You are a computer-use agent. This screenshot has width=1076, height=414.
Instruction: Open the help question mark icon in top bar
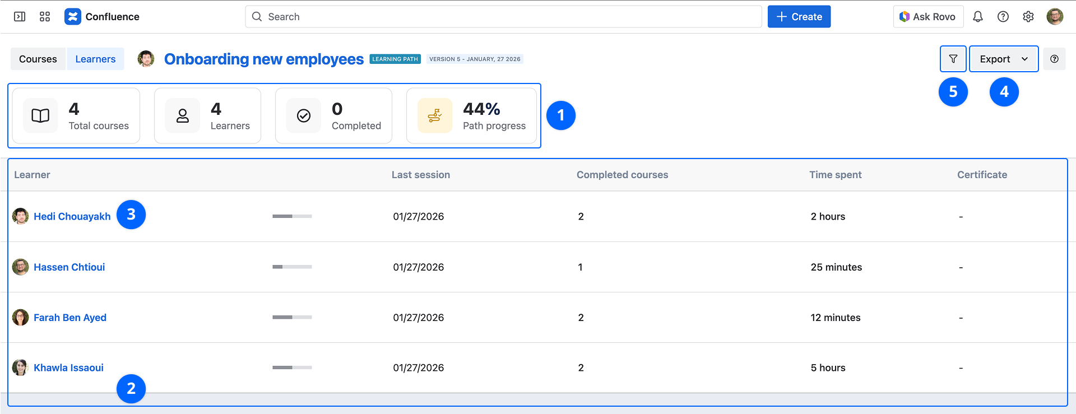tap(1003, 17)
